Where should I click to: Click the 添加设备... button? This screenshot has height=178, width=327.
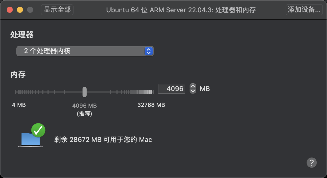tap(304, 10)
